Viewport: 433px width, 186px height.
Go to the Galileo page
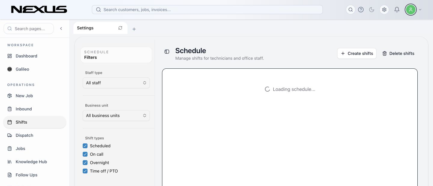coord(35,69)
